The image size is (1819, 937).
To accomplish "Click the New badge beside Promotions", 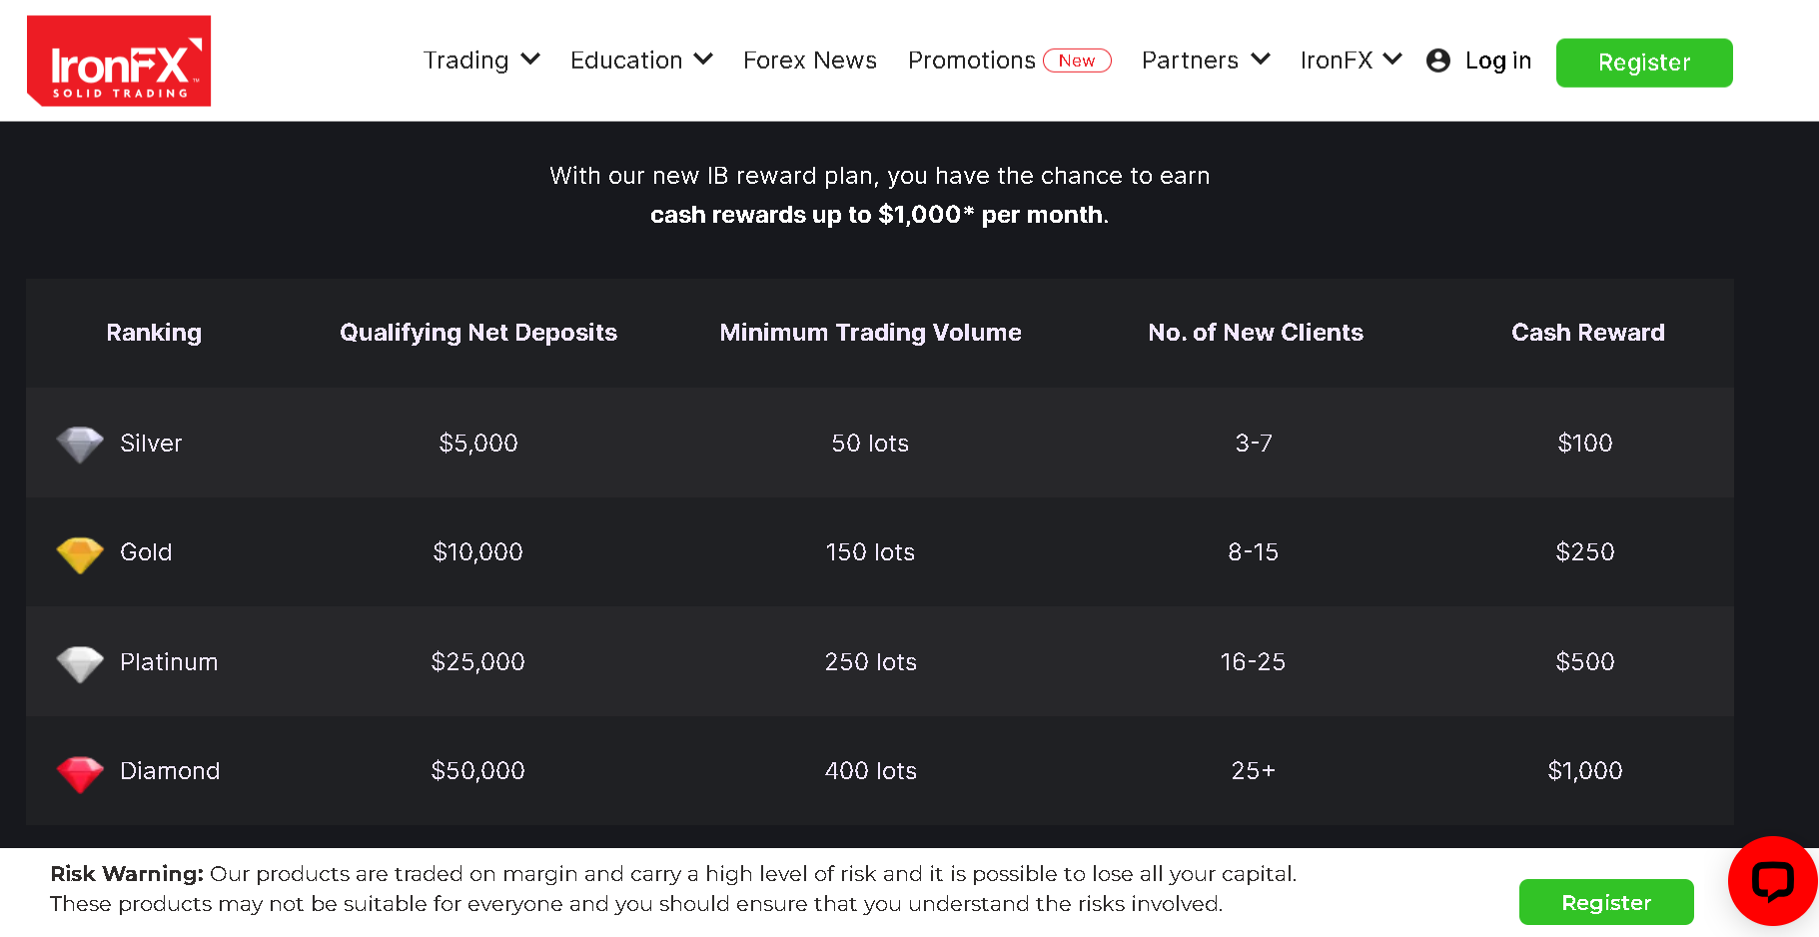I will [x=1076, y=61].
